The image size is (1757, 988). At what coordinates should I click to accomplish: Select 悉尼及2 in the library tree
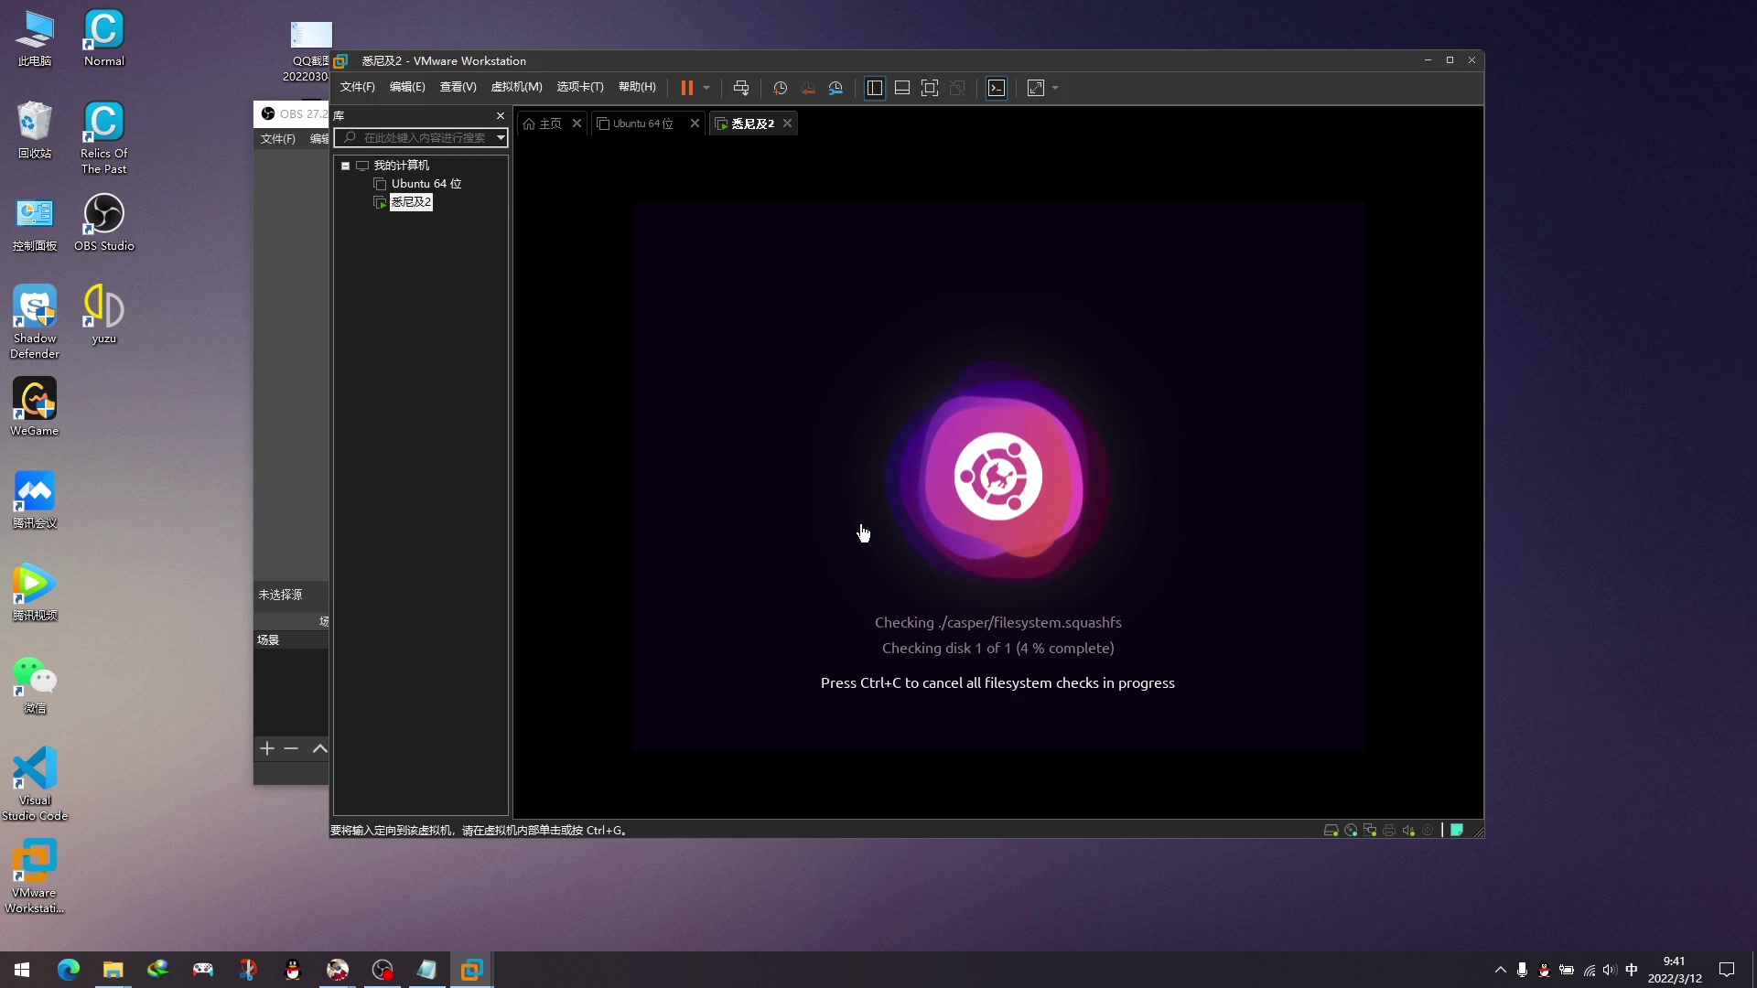411,202
